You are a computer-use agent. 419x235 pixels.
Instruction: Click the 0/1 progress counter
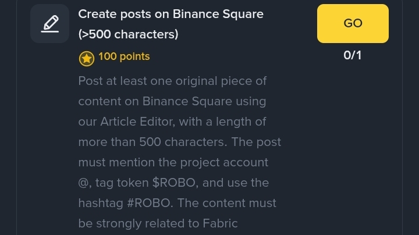353,55
